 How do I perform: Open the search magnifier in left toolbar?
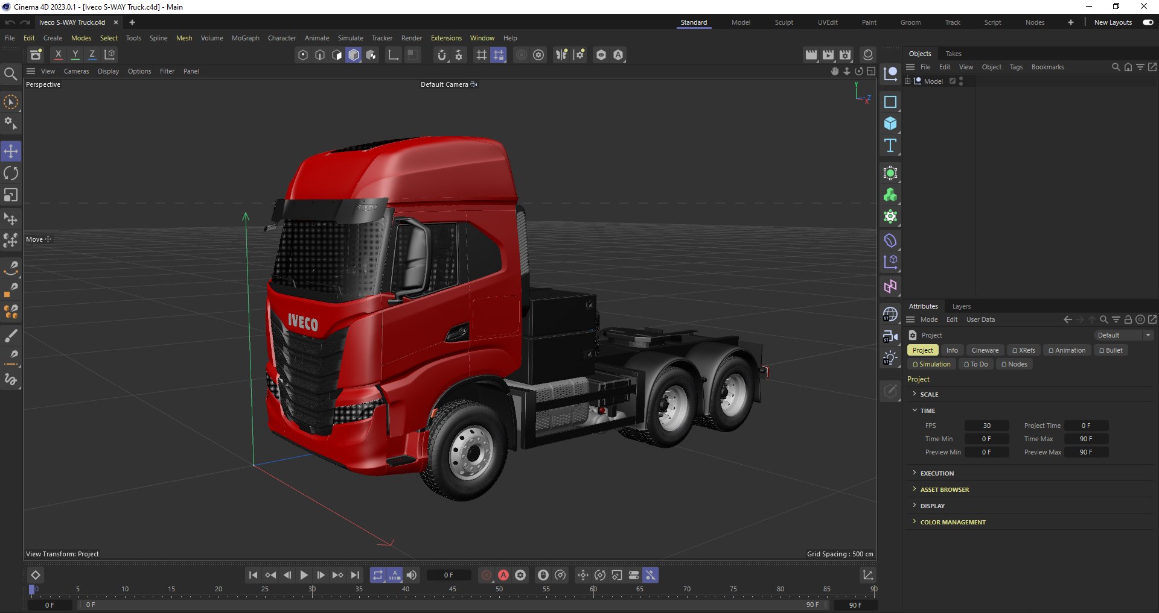pos(10,74)
